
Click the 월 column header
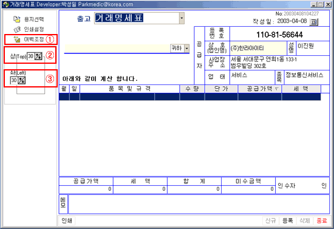(x=64, y=89)
